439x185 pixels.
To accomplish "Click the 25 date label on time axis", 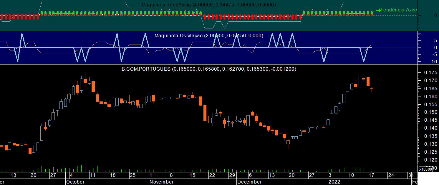I will click(132, 175).
